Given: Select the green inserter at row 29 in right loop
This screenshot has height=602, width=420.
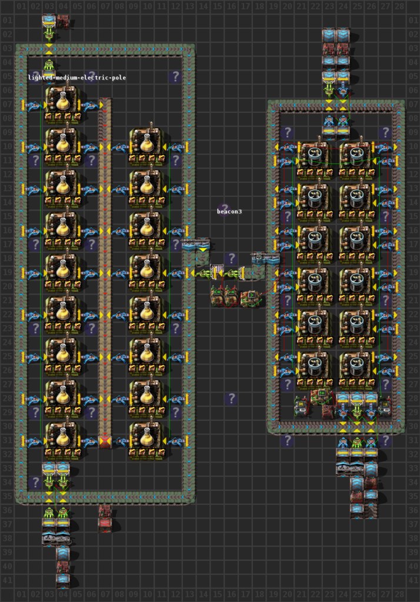Looking at the screenshot, I should point(357,413).
